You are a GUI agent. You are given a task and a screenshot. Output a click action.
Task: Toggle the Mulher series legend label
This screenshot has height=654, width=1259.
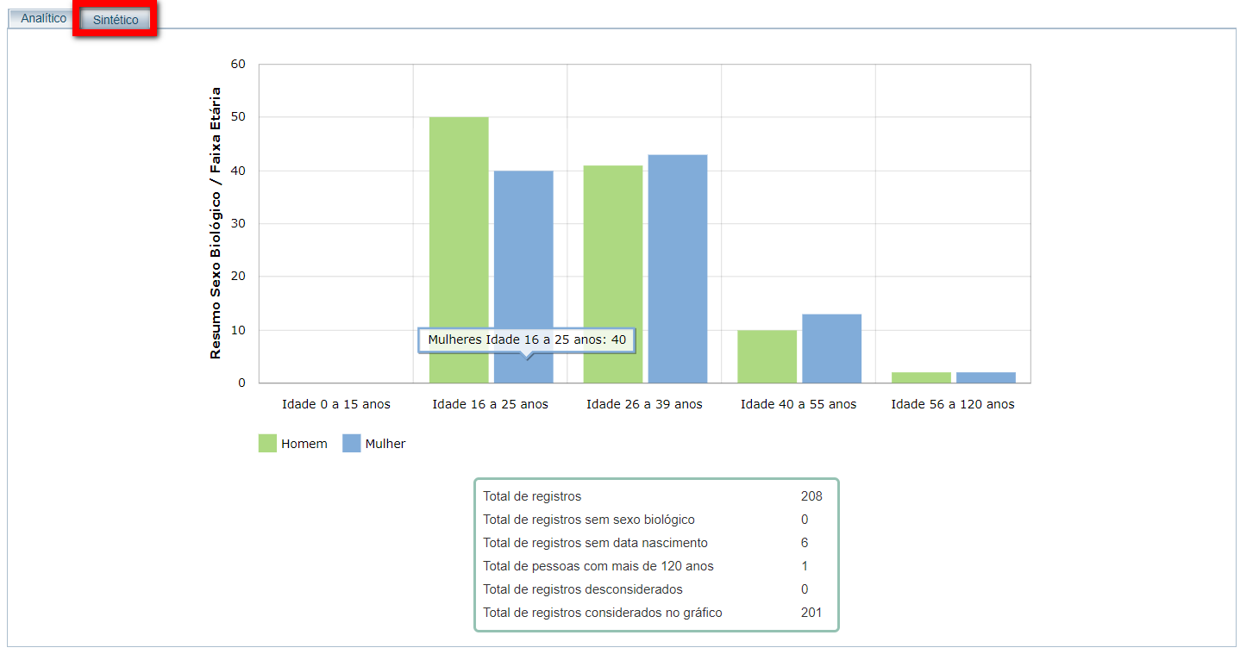[x=385, y=444]
